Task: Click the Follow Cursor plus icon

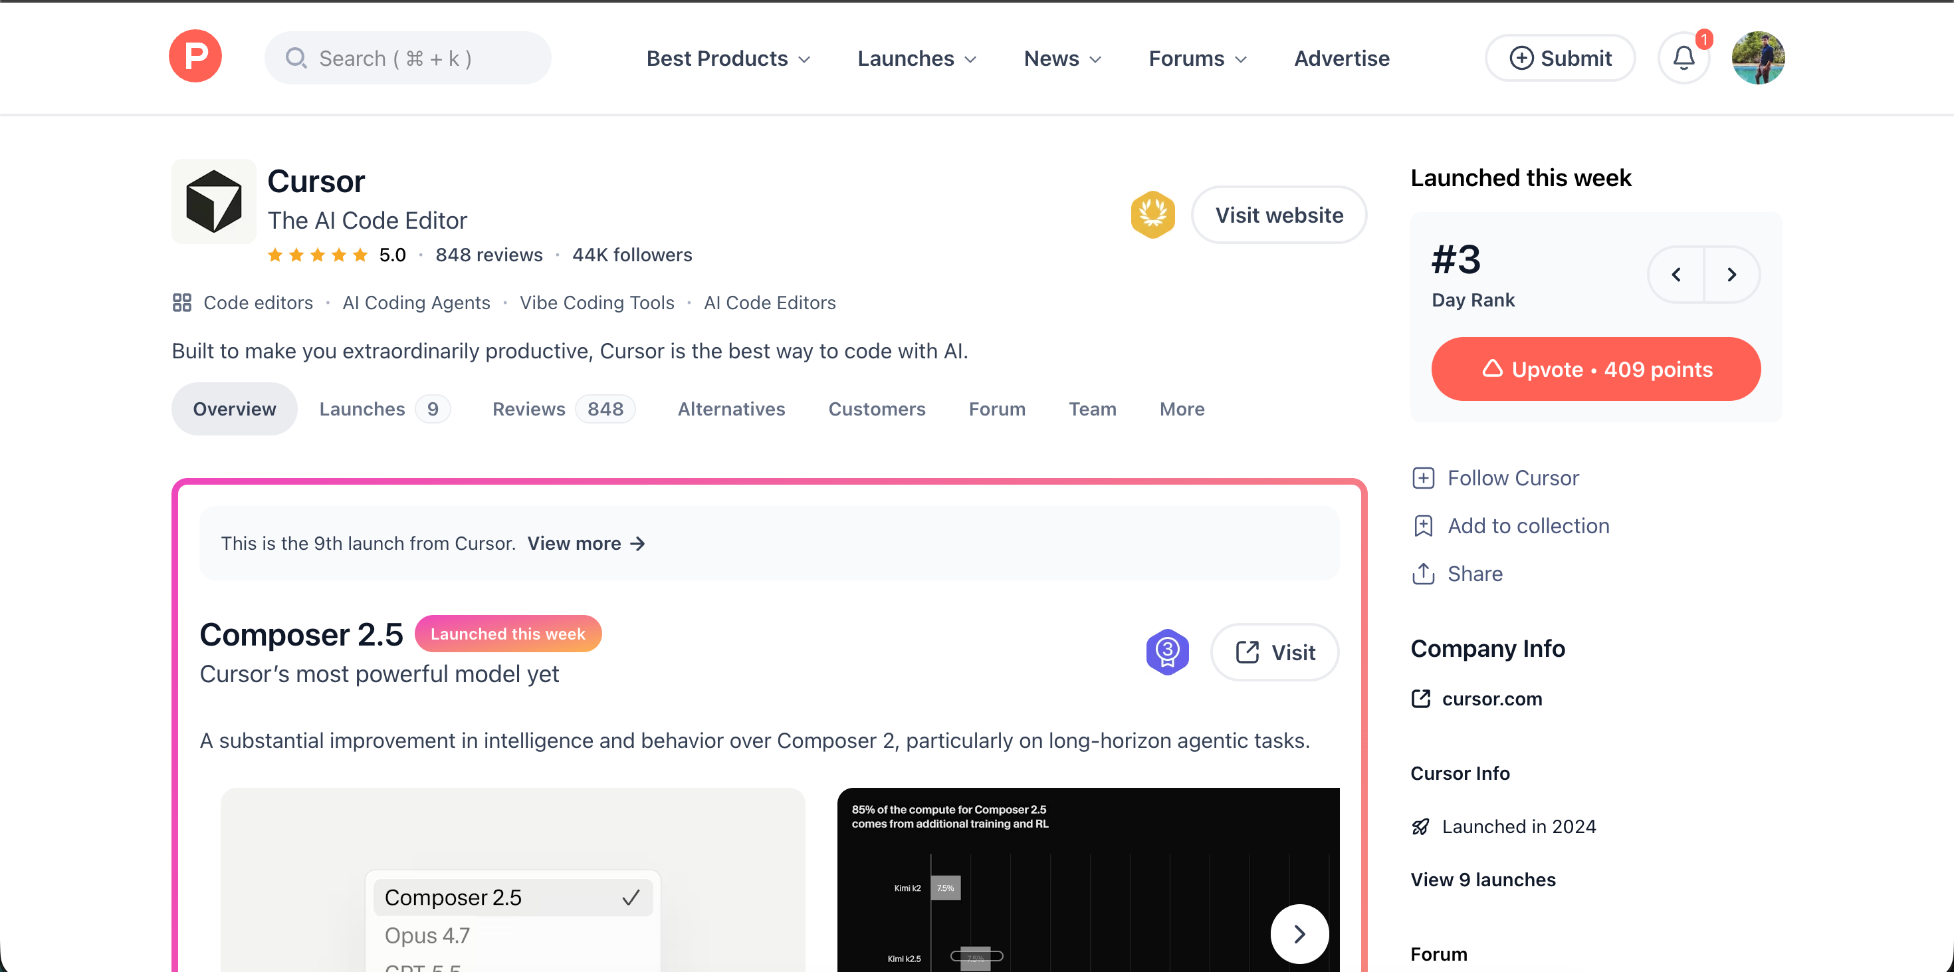Action: click(x=1423, y=478)
